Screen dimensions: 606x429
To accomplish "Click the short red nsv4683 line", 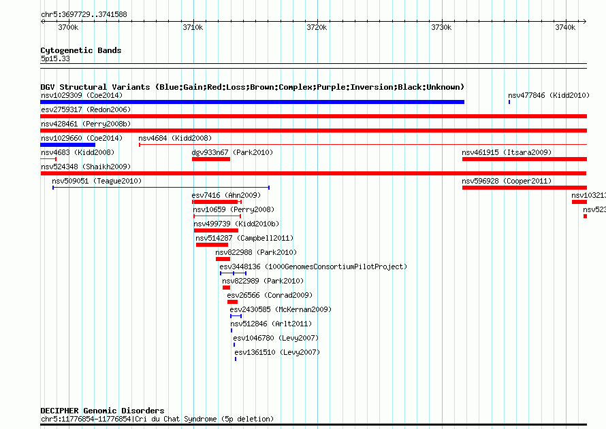I will pyautogui.click(x=48, y=159).
